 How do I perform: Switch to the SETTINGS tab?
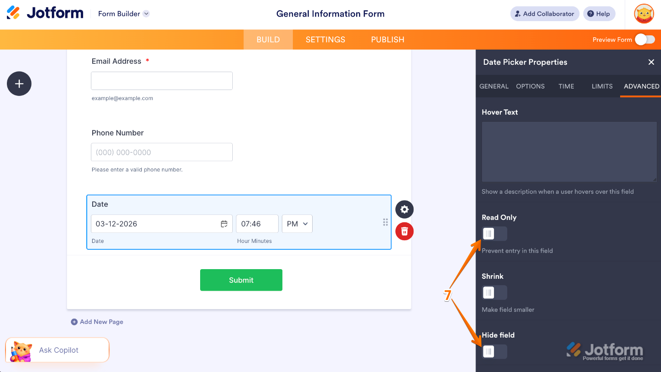point(325,39)
